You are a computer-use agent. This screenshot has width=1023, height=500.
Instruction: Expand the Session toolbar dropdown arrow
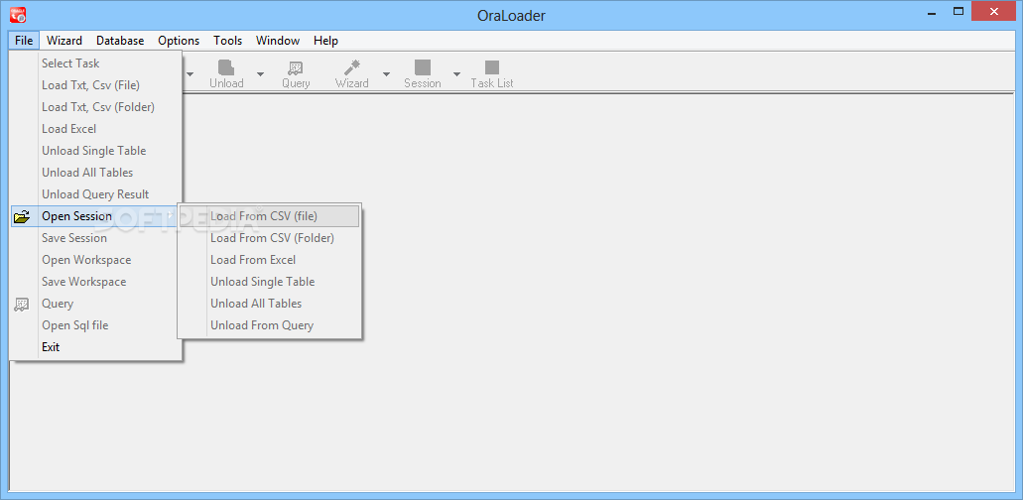click(x=456, y=74)
